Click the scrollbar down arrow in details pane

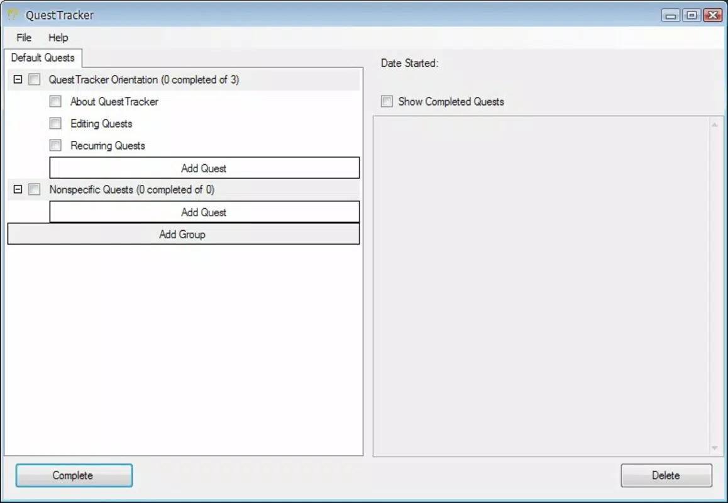(715, 448)
